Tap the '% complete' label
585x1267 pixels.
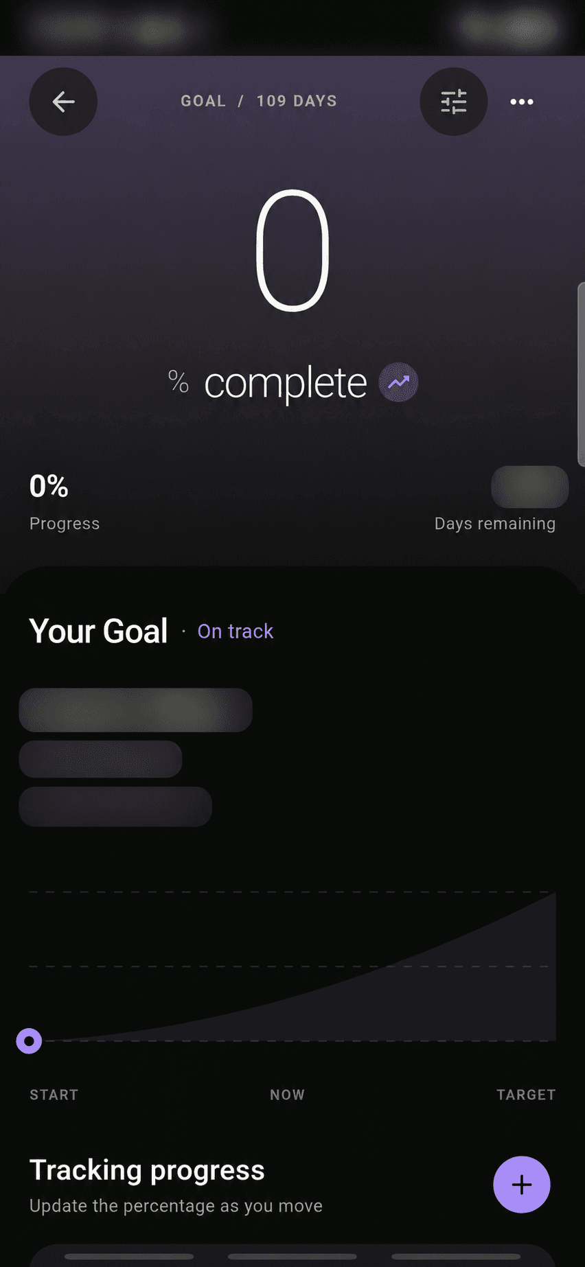point(268,383)
